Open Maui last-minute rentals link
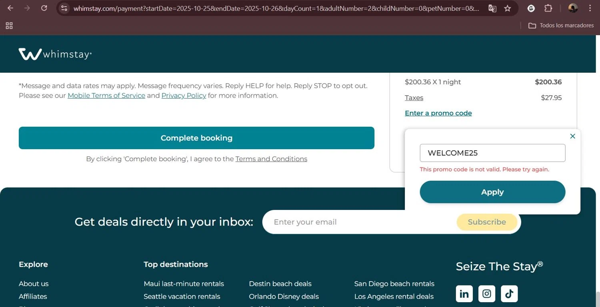 (x=184, y=284)
